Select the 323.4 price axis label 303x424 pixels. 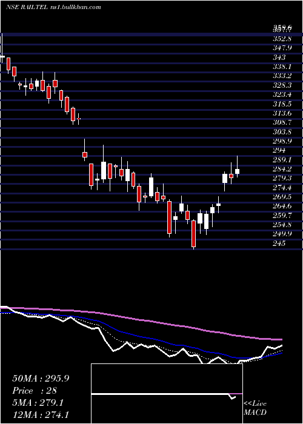click(x=282, y=94)
